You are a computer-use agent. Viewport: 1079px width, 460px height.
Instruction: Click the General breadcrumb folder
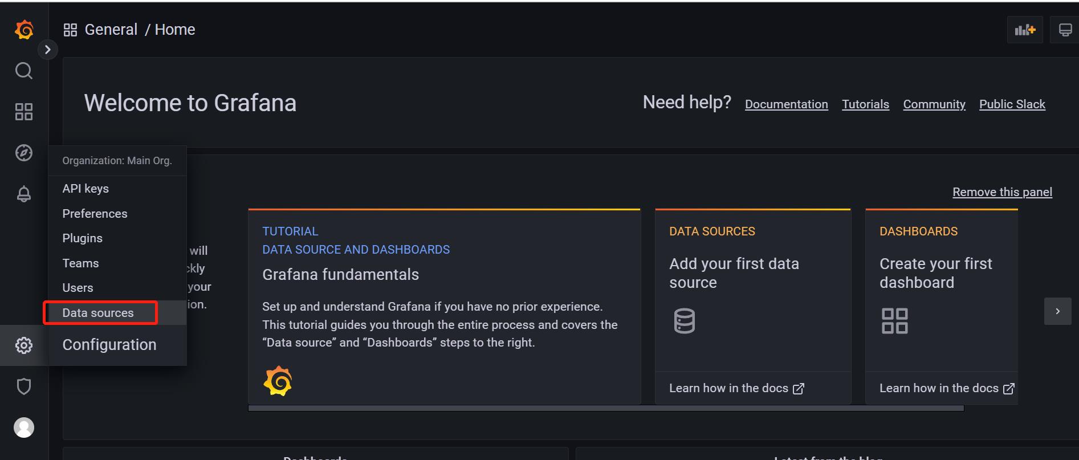[111, 30]
